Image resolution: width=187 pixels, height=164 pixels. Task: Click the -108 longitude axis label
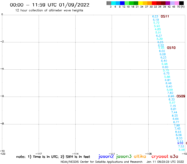click(148, 154)
